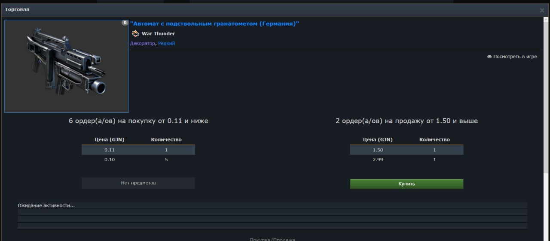Click the 'Декоратор' category link
The image size is (550, 241).
(x=143, y=43)
